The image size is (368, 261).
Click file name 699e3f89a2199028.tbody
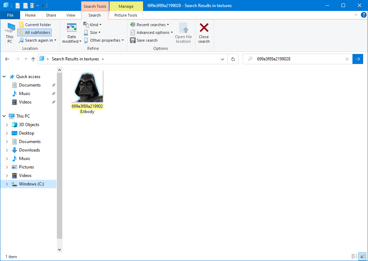point(87,109)
